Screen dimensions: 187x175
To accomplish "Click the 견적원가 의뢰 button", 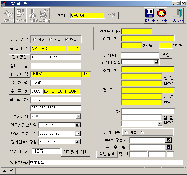I will point(76,152).
